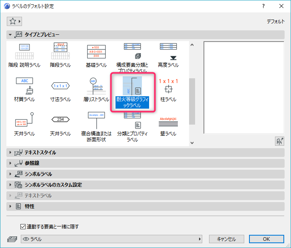Expand the テキストスタイル section
Viewport: 291px width, 248px height.
(x=10, y=153)
